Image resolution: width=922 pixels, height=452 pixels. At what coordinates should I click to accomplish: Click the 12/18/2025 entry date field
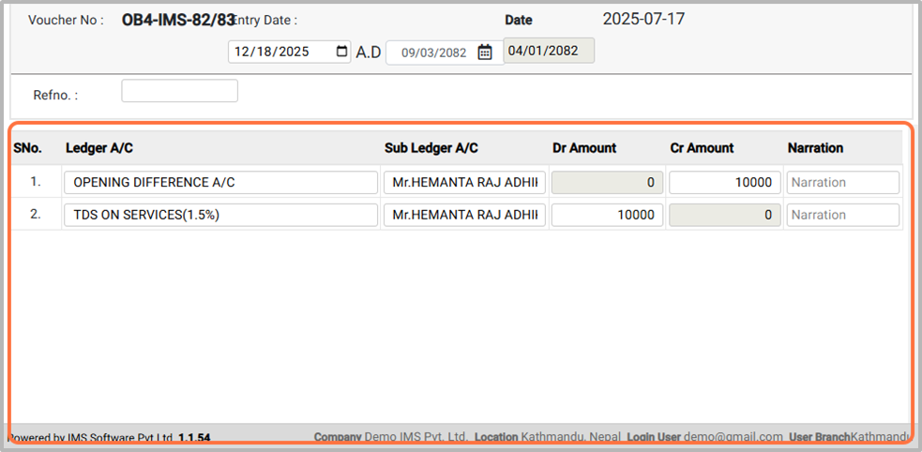pos(280,53)
